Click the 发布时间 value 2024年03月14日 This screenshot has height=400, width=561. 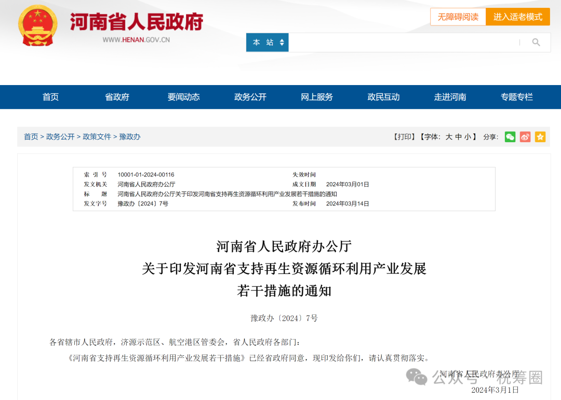348,204
